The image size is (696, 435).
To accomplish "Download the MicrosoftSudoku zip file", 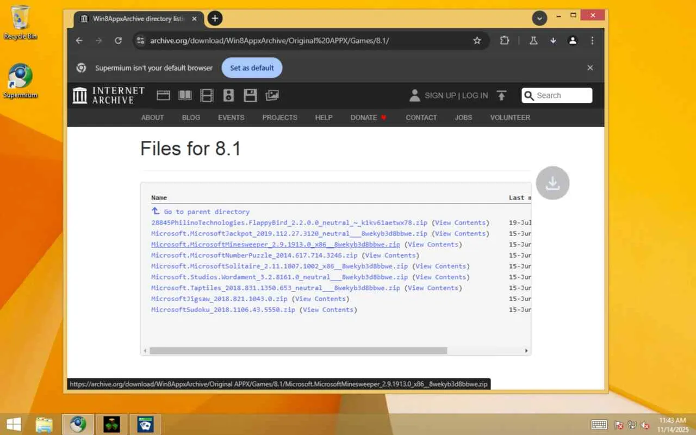I will [223, 309].
